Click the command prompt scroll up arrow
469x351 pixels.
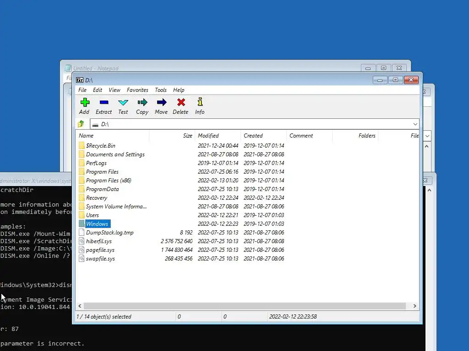click(x=429, y=191)
